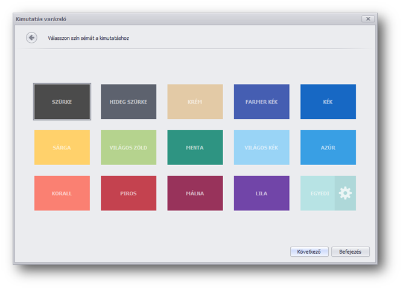Close the Kimutatás varázsló dialog
Screen dimensions: 403x290
point(367,19)
